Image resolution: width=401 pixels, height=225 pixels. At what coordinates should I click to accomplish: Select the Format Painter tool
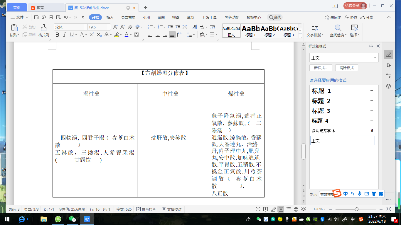click(x=43, y=30)
